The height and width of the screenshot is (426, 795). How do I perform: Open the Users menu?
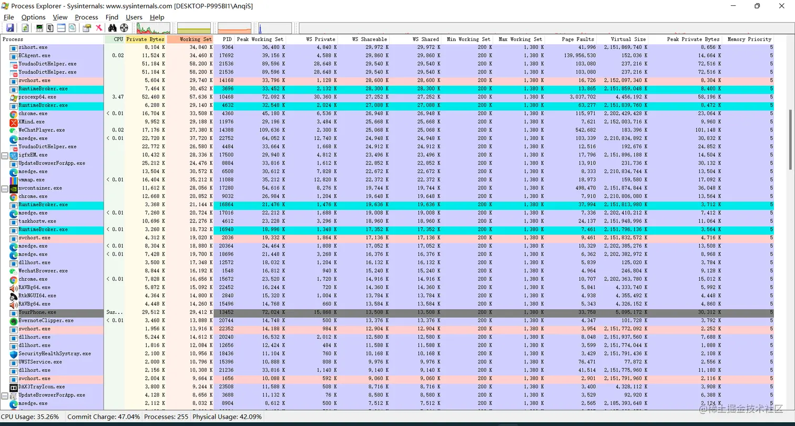134,17
